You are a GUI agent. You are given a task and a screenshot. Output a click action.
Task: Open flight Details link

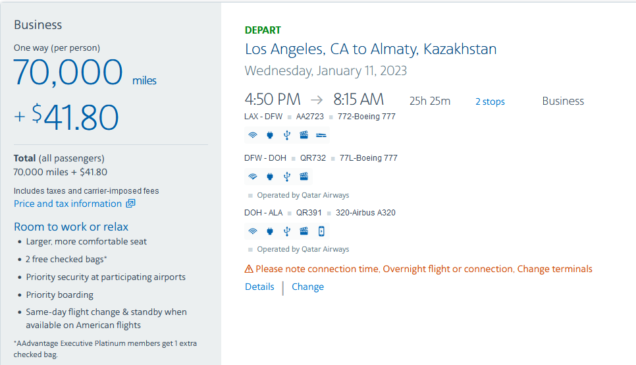[x=259, y=287]
